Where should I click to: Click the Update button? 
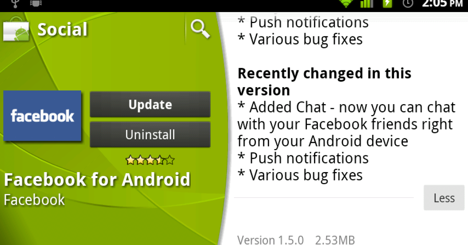(150, 104)
